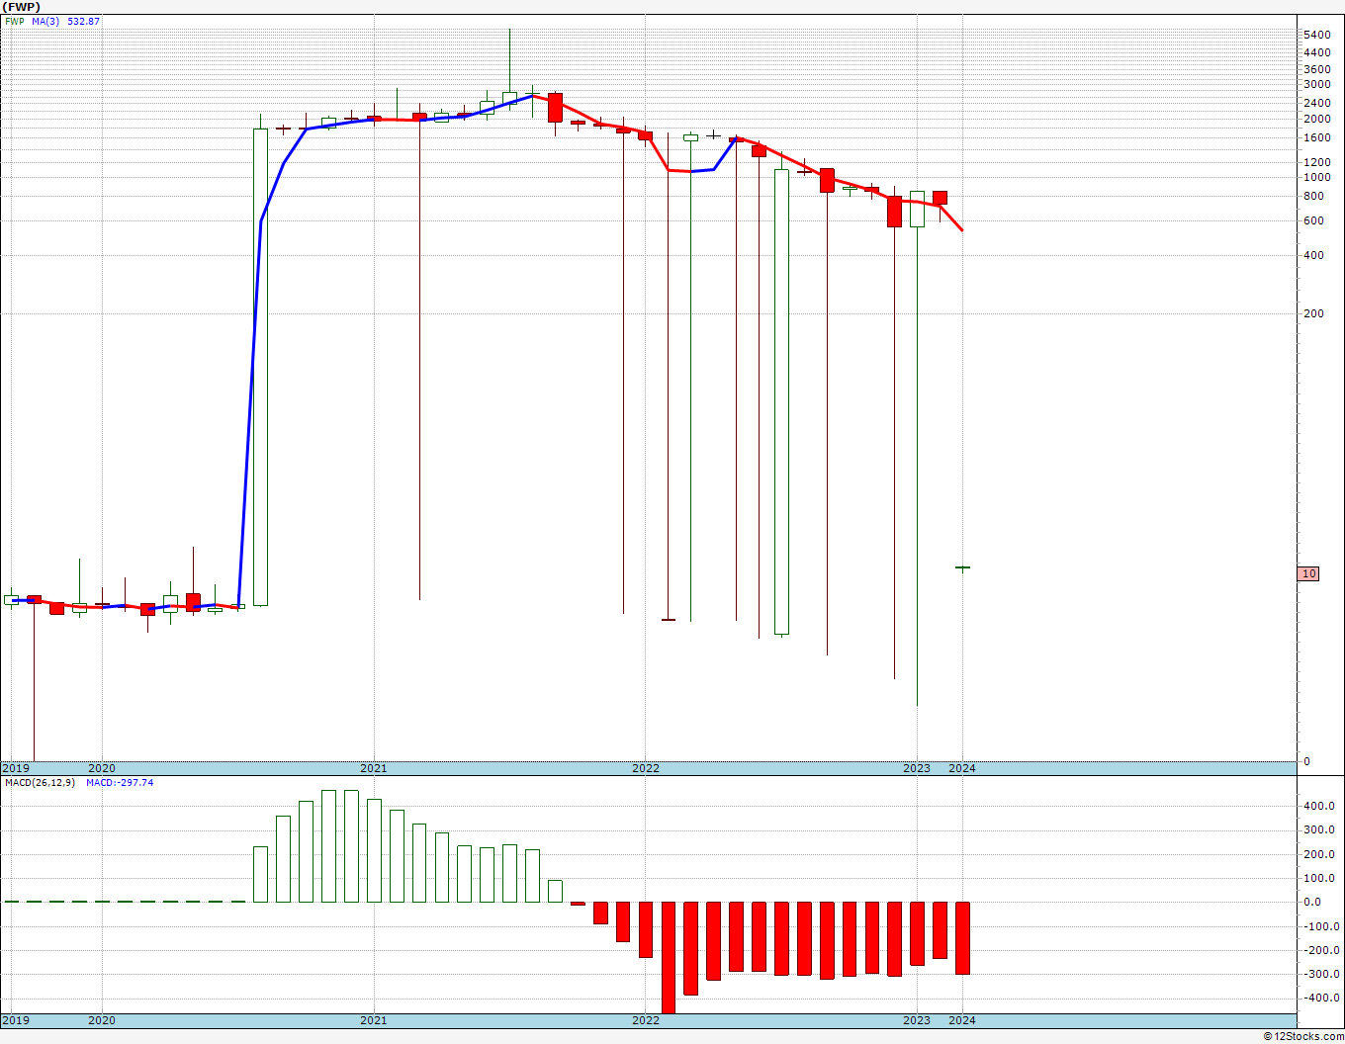This screenshot has height=1044, width=1345.
Task: Click the "400" price axis label
Action: (1313, 255)
